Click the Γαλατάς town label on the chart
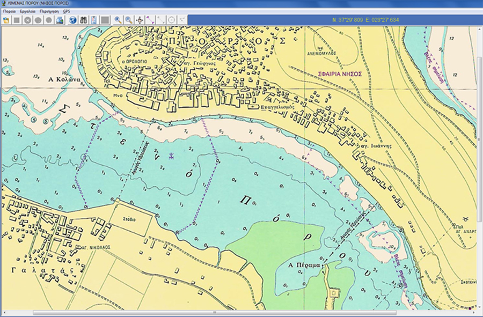Screen dimensions: 483x317 point(43,270)
